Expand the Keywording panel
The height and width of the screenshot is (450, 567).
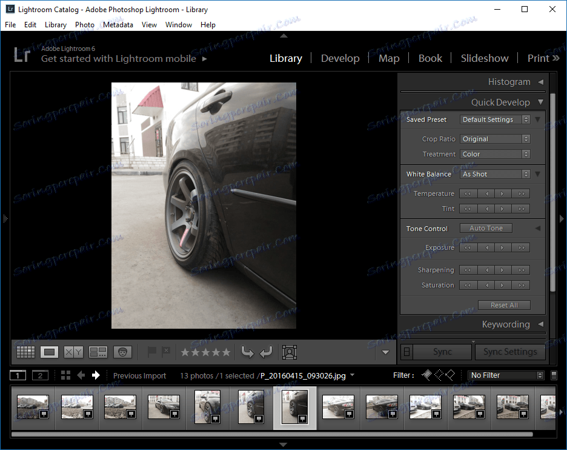click(x=540, y=324)
